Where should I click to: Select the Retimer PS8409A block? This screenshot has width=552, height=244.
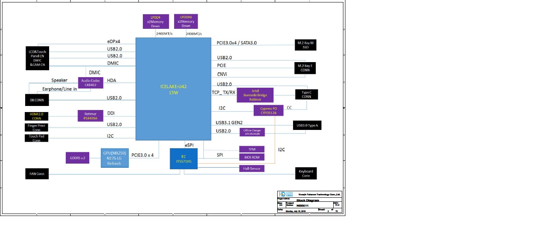[x=91, y=116]
